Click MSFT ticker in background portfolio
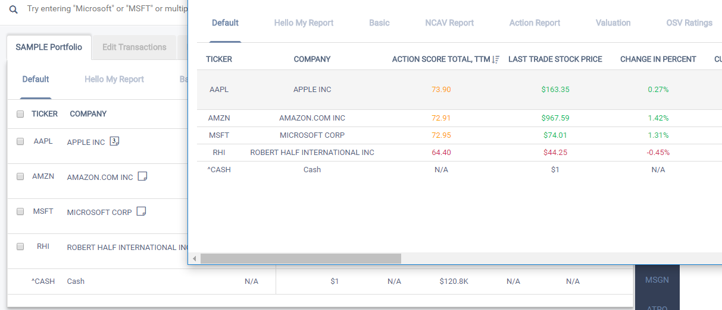The width and height of the screenshot is (722, 310). click(43, 211)
